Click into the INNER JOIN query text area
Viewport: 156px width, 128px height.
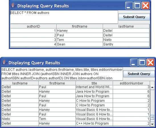pos(62,74)
